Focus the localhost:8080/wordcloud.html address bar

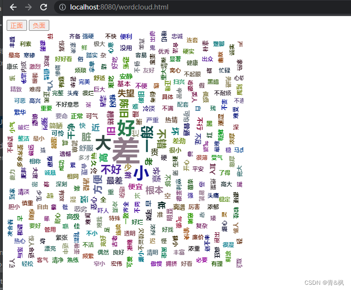coord(119,7)
